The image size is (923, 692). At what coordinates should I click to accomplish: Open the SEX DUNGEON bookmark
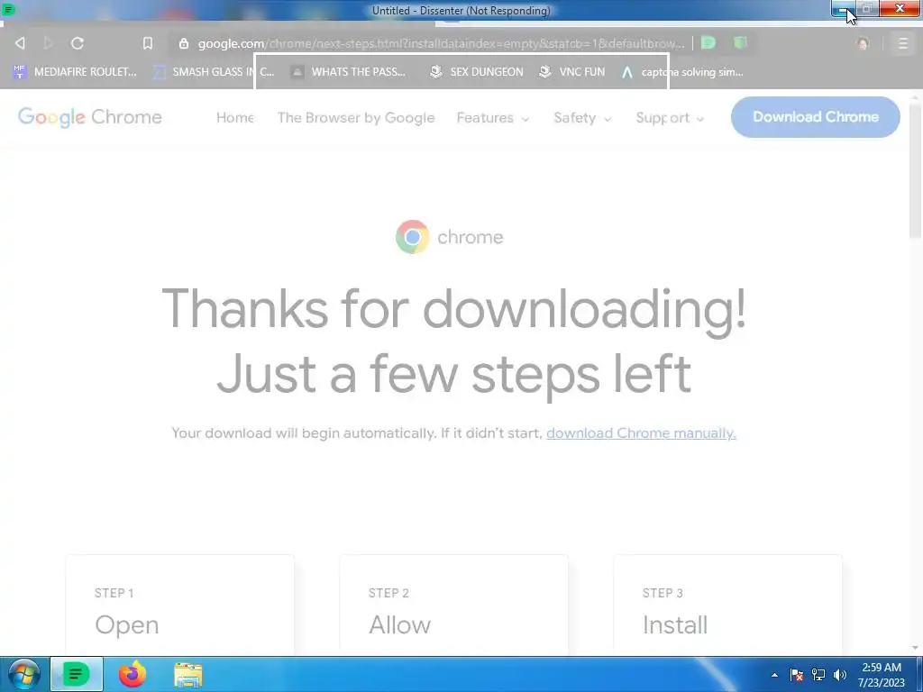(476, 72)
